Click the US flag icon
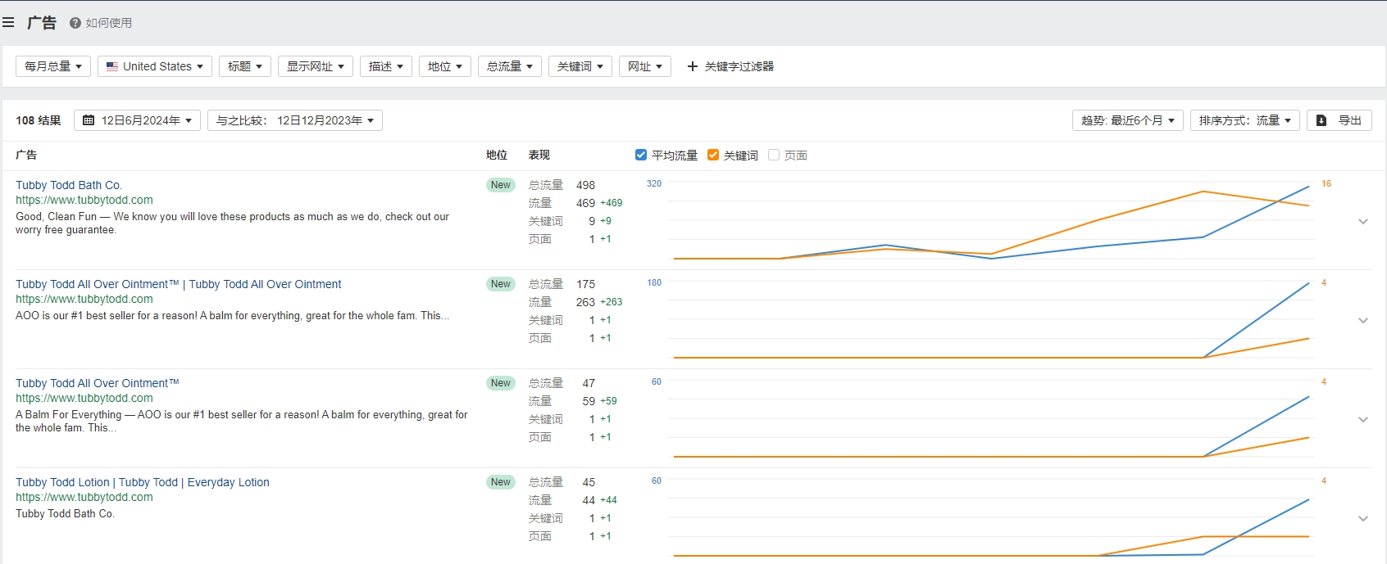The image size is (1387, 564). click(x=112, y=66)
